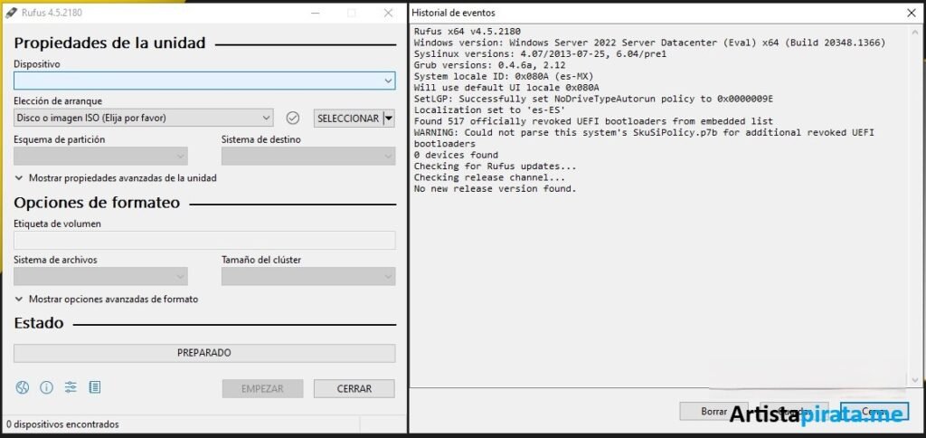Open the Esquema de partición dropdown

pyautogui.click(x=101, y=157)
